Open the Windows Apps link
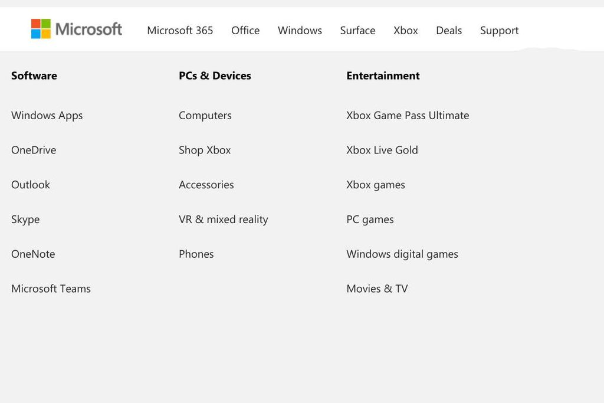 (x=47, y=116)
